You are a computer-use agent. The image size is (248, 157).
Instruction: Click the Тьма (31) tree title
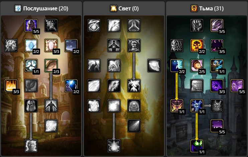click(x=211, y=8)
